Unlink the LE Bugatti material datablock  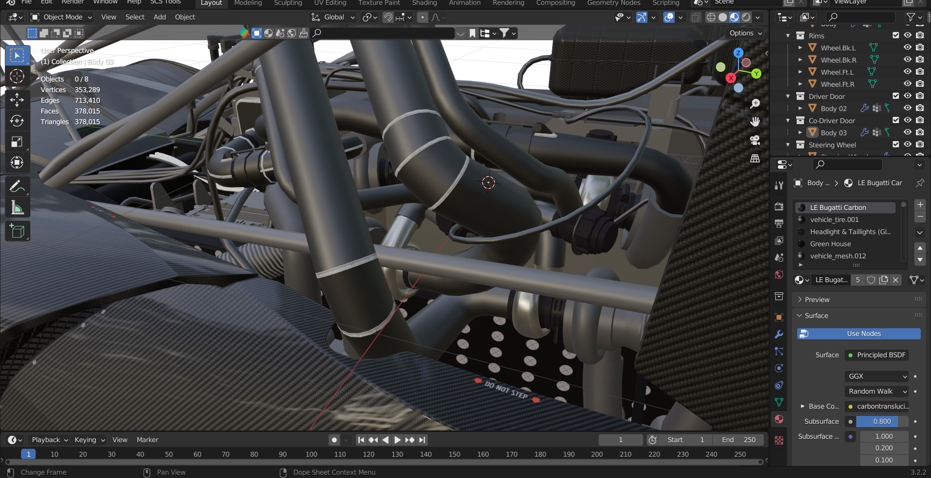(896, 280)
